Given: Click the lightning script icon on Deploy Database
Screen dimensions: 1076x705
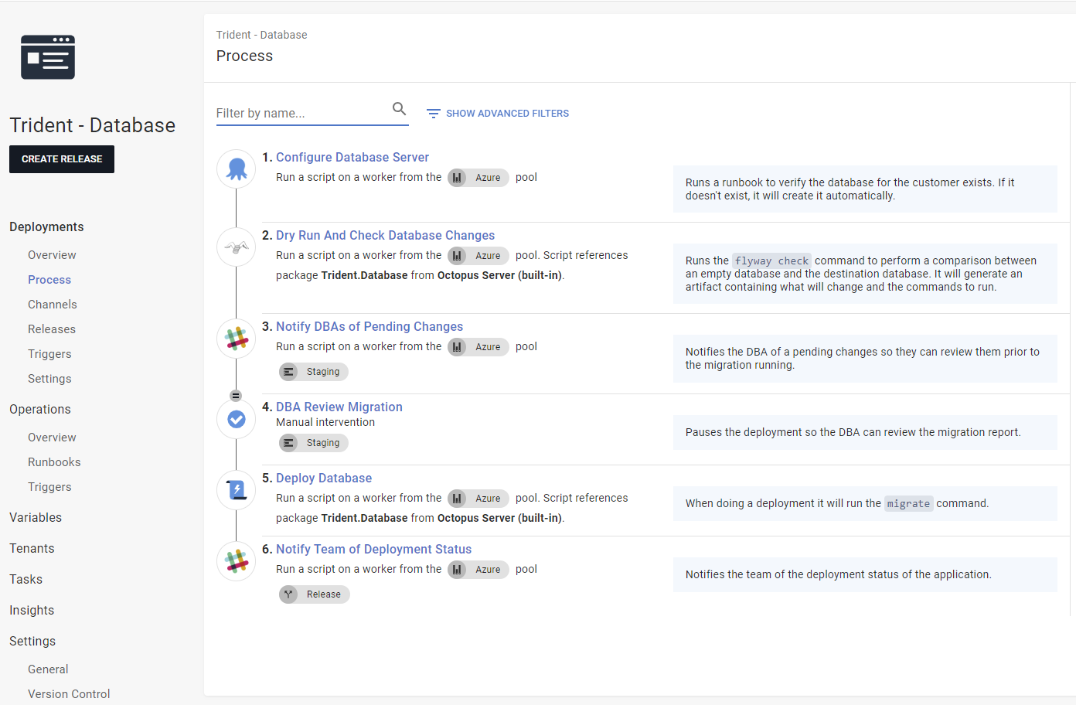Looking at the screenshot, I should (236, 489).
